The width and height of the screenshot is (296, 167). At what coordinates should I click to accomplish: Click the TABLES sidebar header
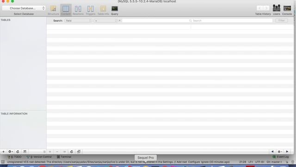click(6, 20)
